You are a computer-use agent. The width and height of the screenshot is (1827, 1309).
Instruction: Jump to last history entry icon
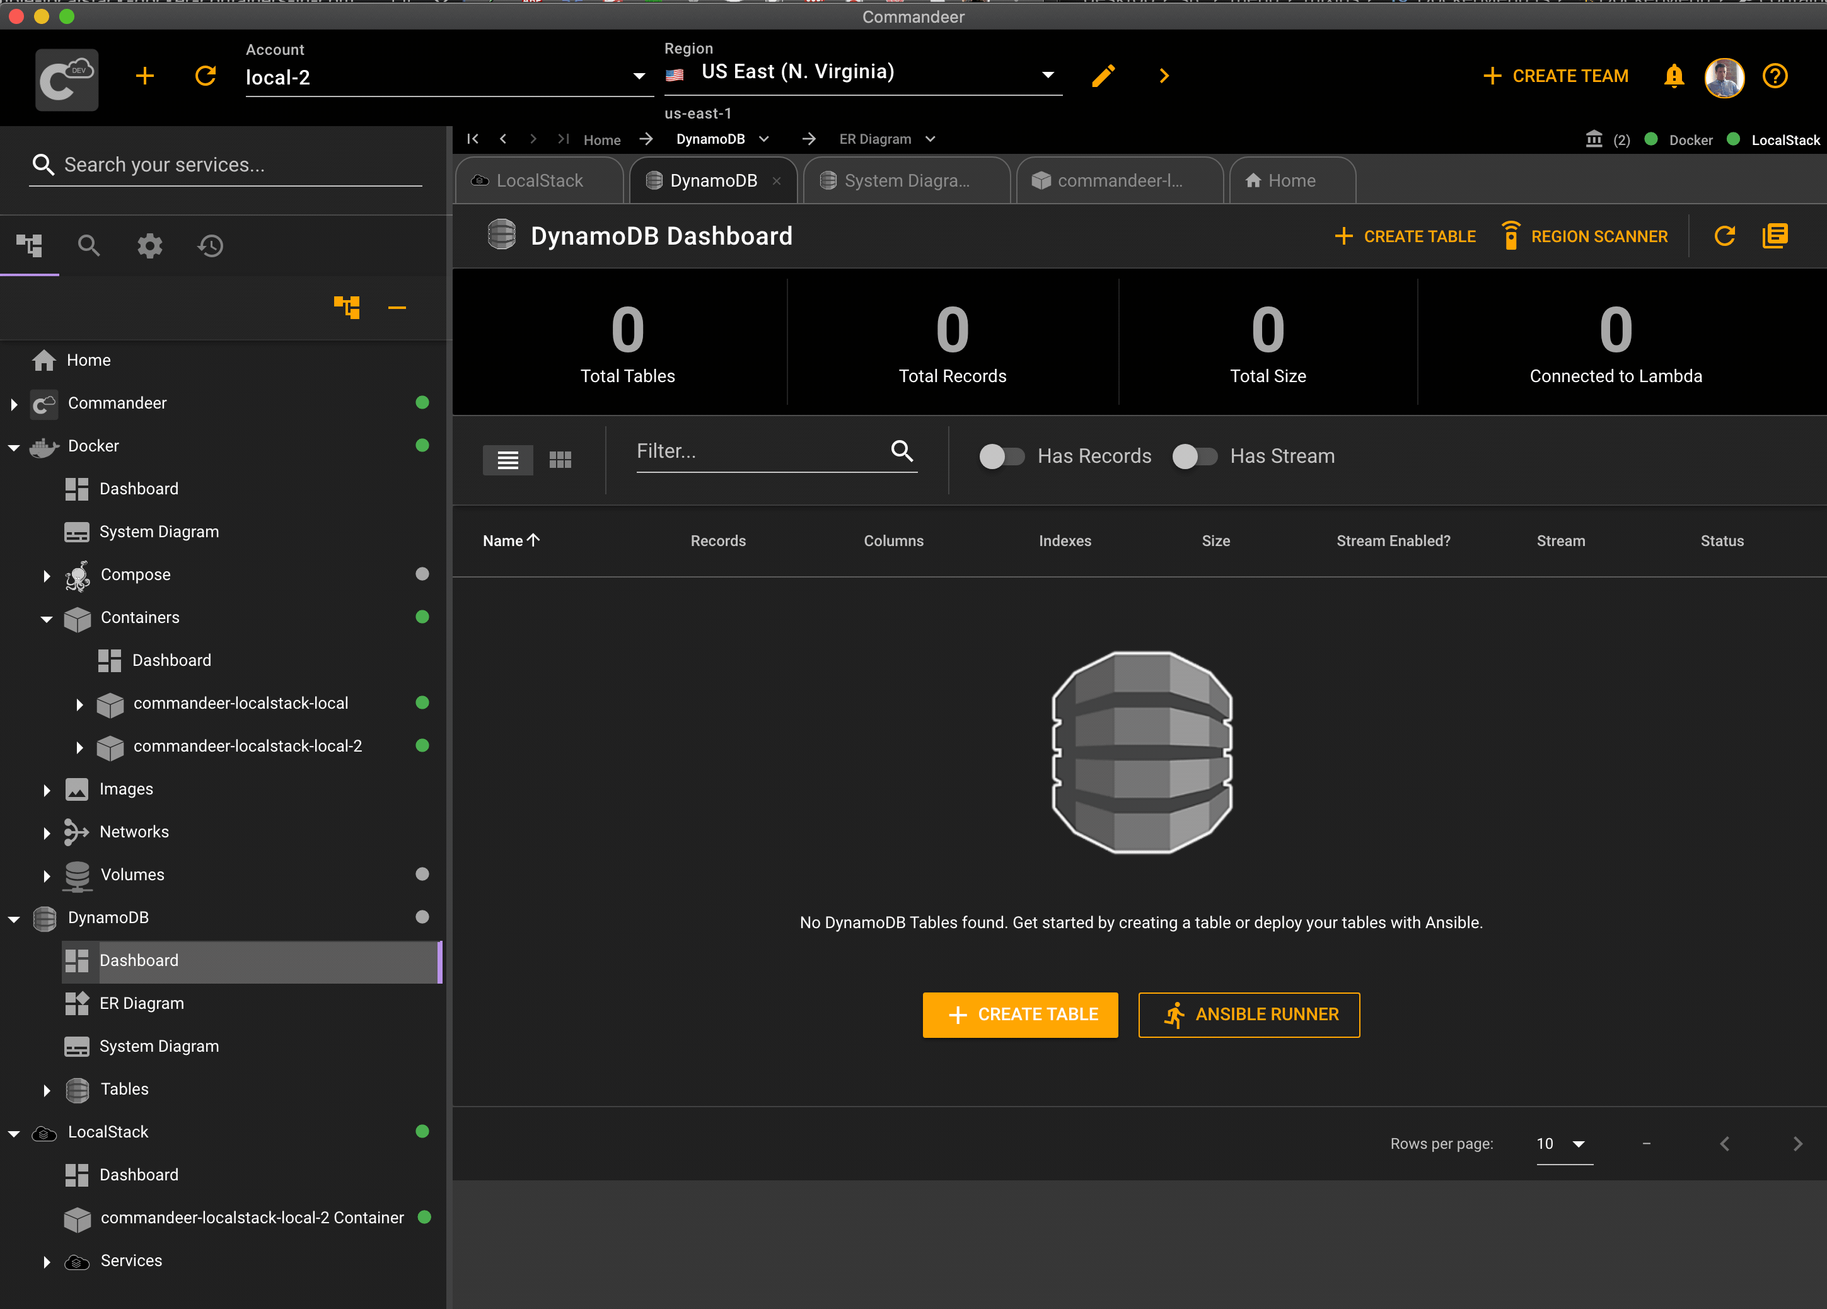(x=563, y=139)
